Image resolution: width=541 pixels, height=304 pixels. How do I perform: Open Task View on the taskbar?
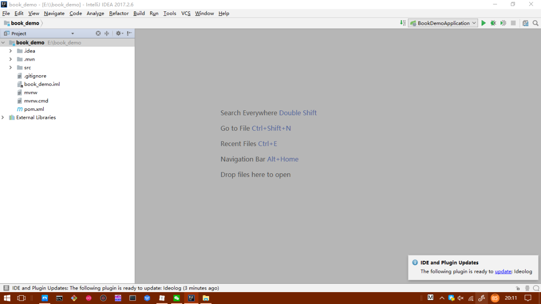21,298
